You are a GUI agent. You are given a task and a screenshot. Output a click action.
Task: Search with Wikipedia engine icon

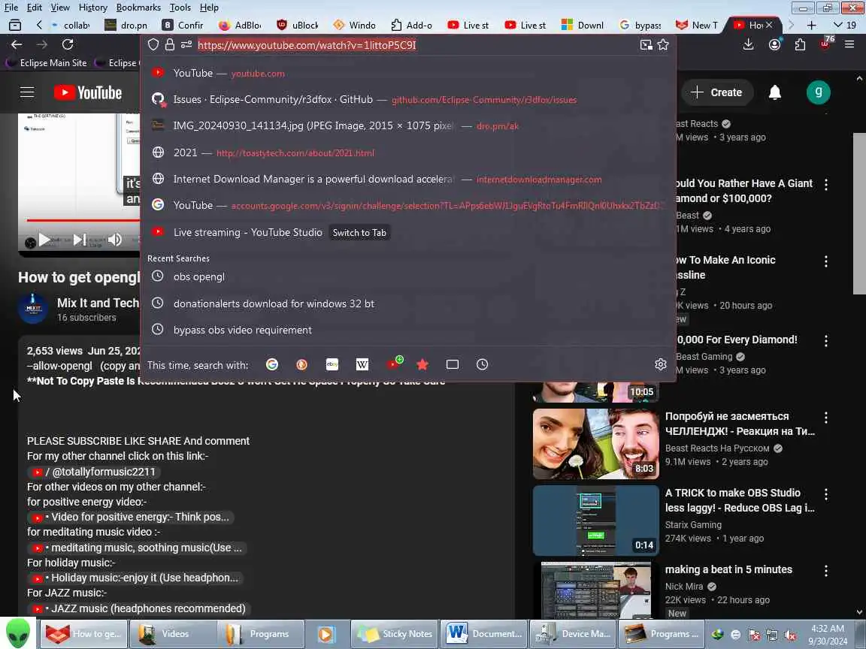point(362,364)
